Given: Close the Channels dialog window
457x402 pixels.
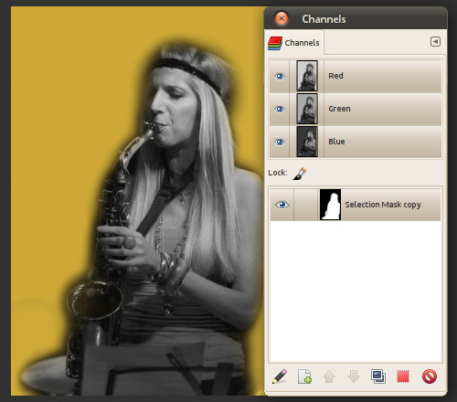Looking at the screenshot, I should coord(282,18).
